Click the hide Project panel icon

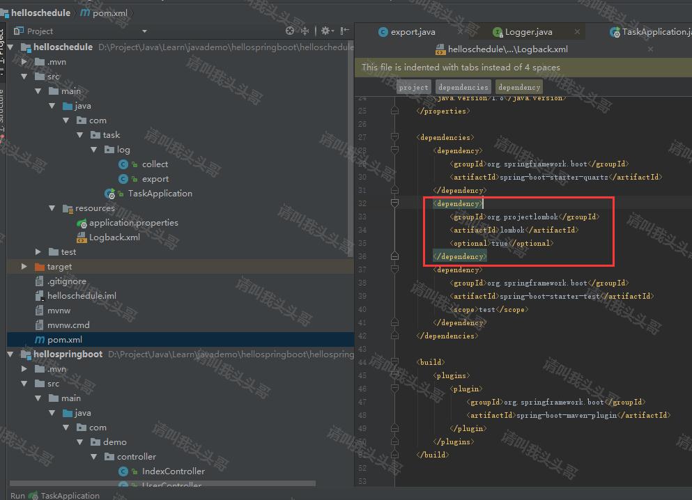coord(345,31)
